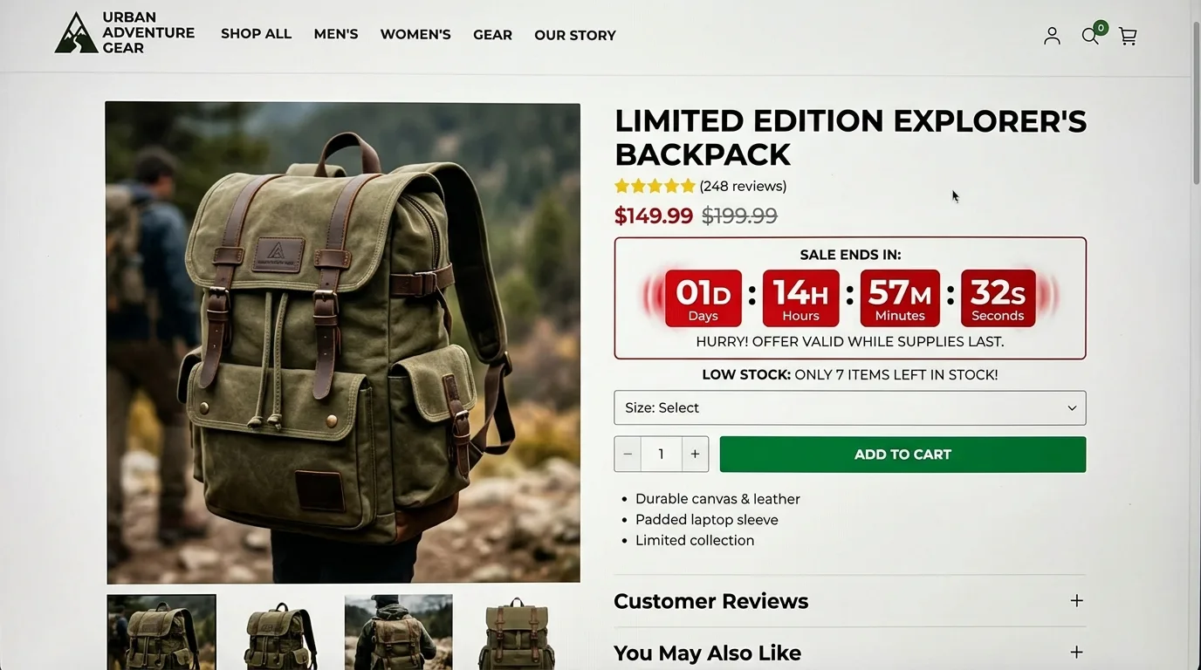Open the shopping cart icon
This screenshot has height=670, width=1201.
(x=1128, y=36)
